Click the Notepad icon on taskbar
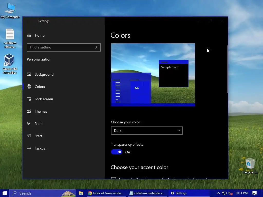The height and width of the screenshot is (197, 263). [x=131, y=193]
